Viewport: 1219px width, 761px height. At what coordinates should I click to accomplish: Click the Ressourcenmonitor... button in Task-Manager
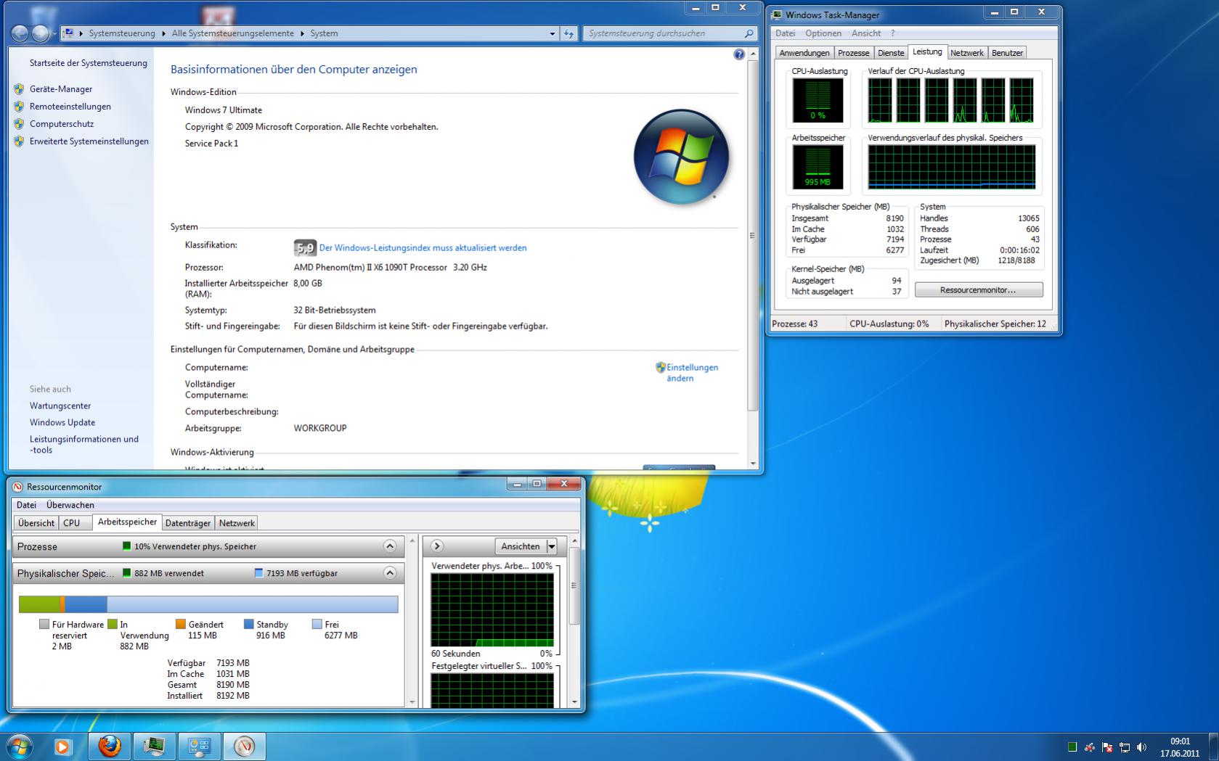978,290
